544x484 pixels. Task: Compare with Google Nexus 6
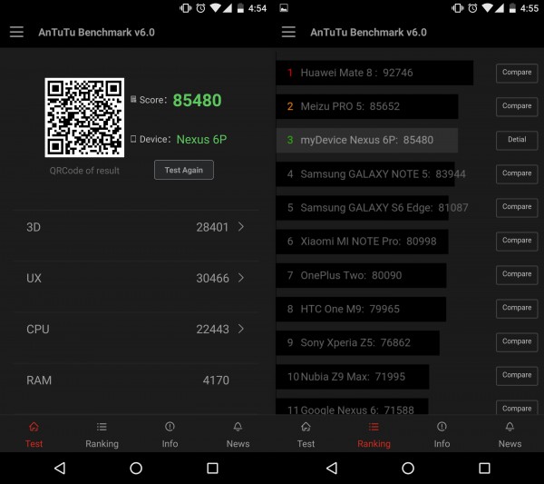tap(517, 408)
